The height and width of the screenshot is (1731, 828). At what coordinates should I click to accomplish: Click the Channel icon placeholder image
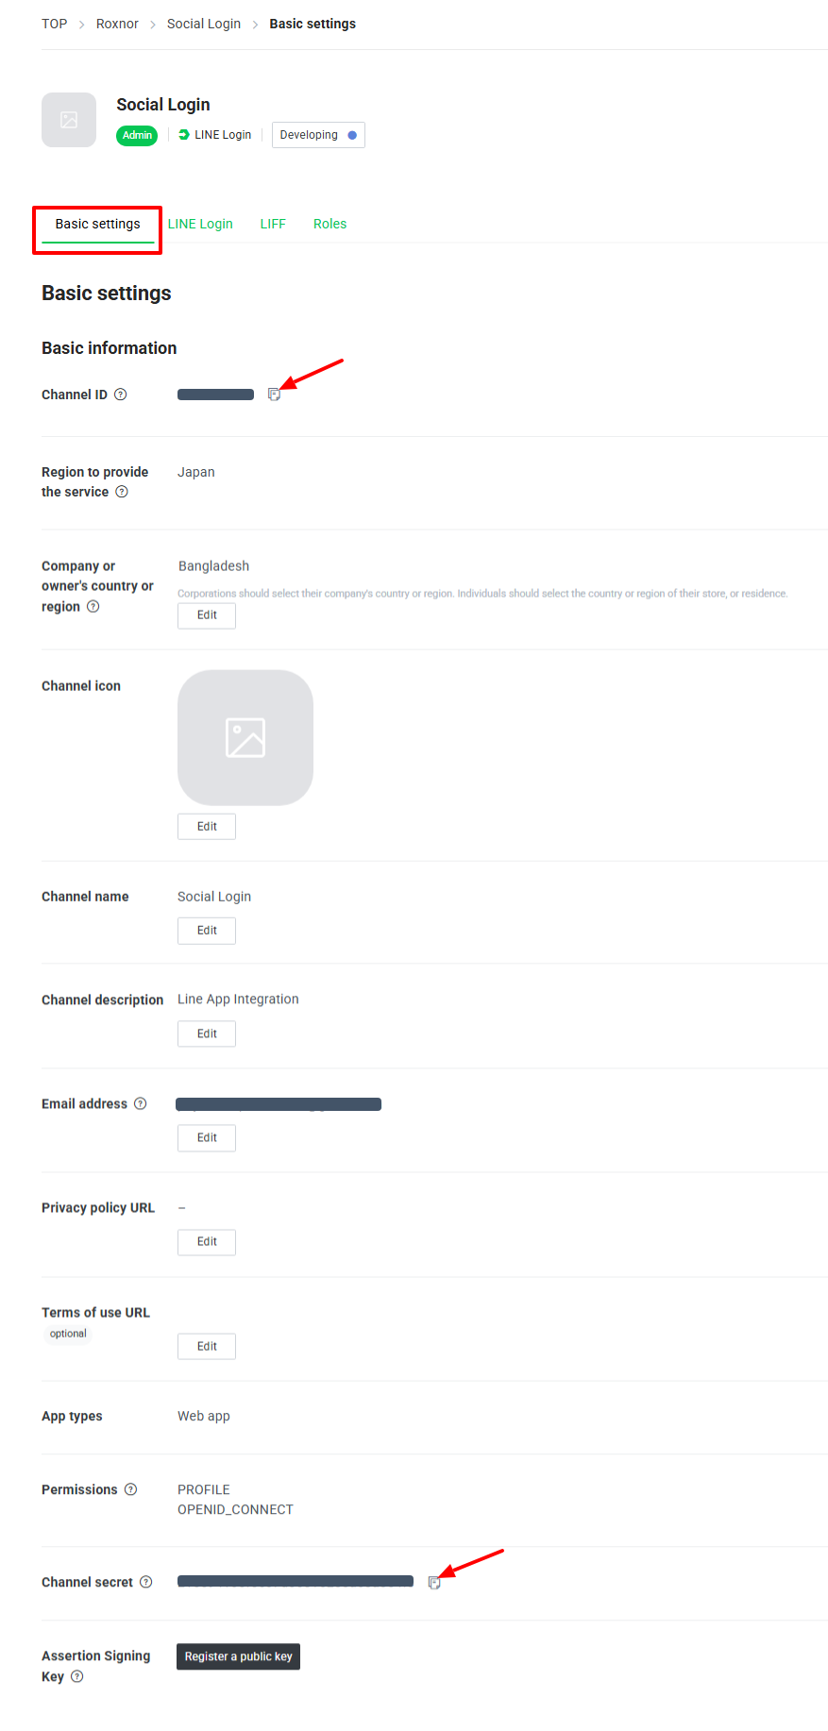pos(245,737)
